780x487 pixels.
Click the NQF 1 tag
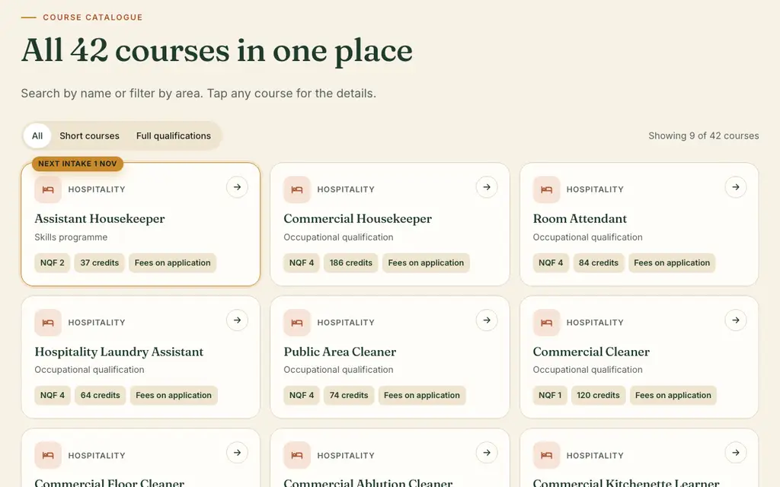(550, 396)
